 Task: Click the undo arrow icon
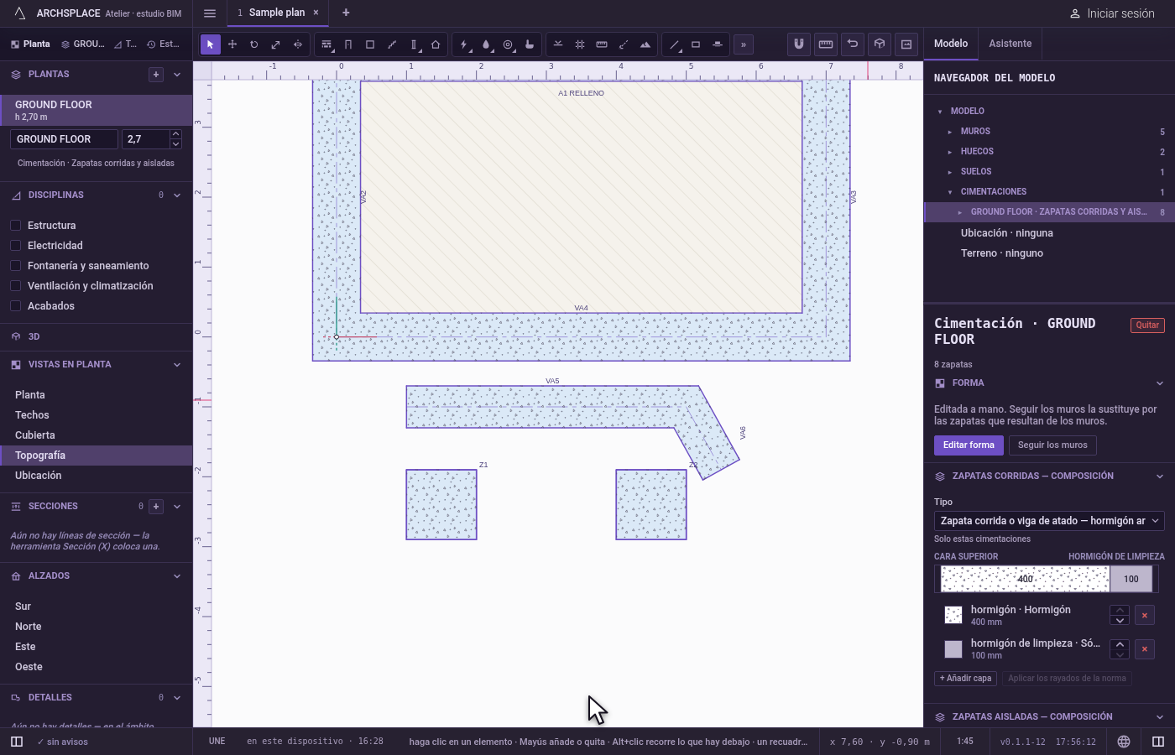853,44
